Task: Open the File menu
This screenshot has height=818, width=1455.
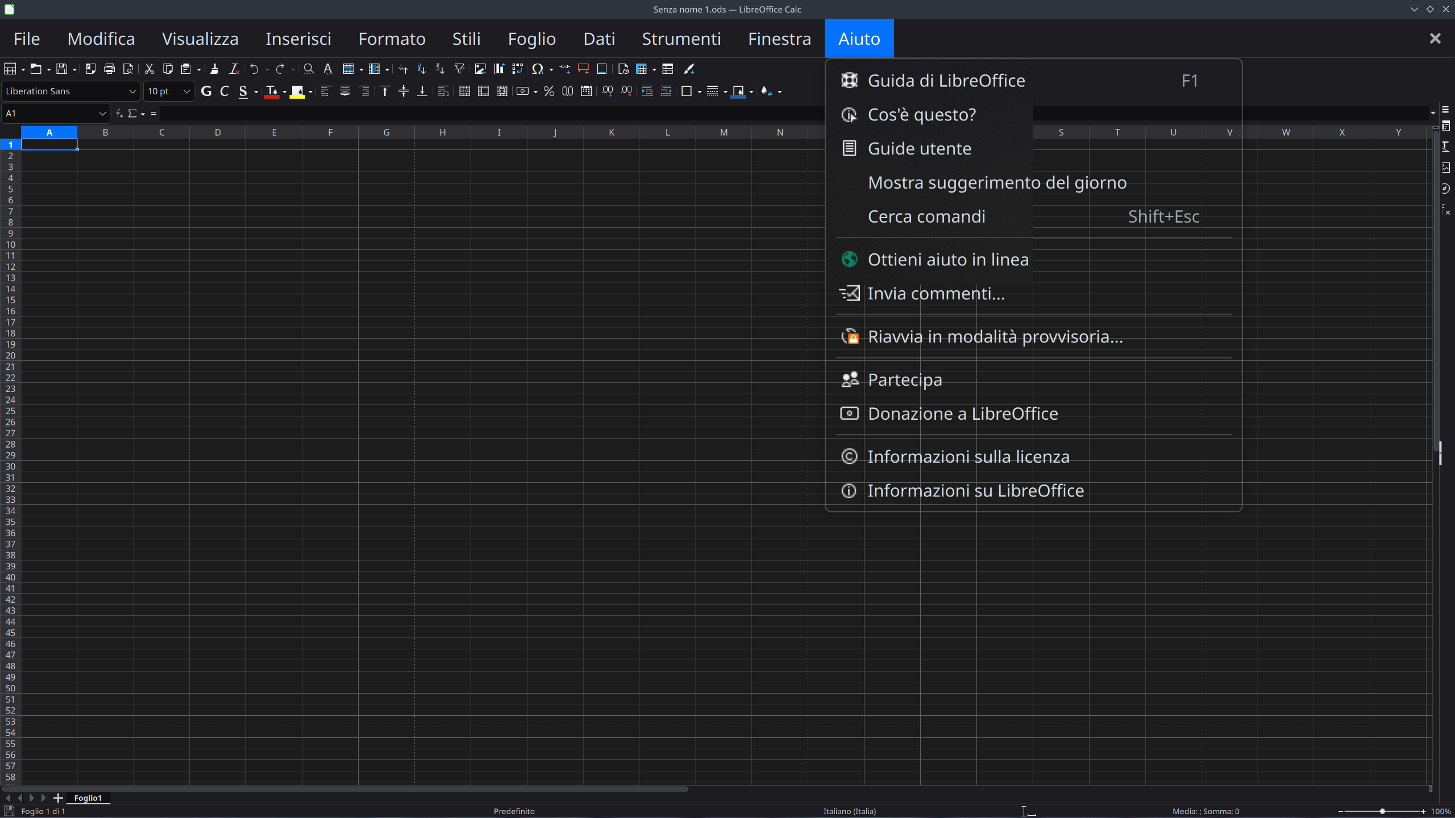Action: [x=27, y=39]
